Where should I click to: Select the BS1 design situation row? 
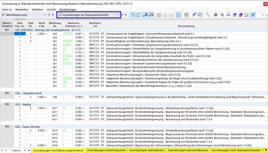134,30
